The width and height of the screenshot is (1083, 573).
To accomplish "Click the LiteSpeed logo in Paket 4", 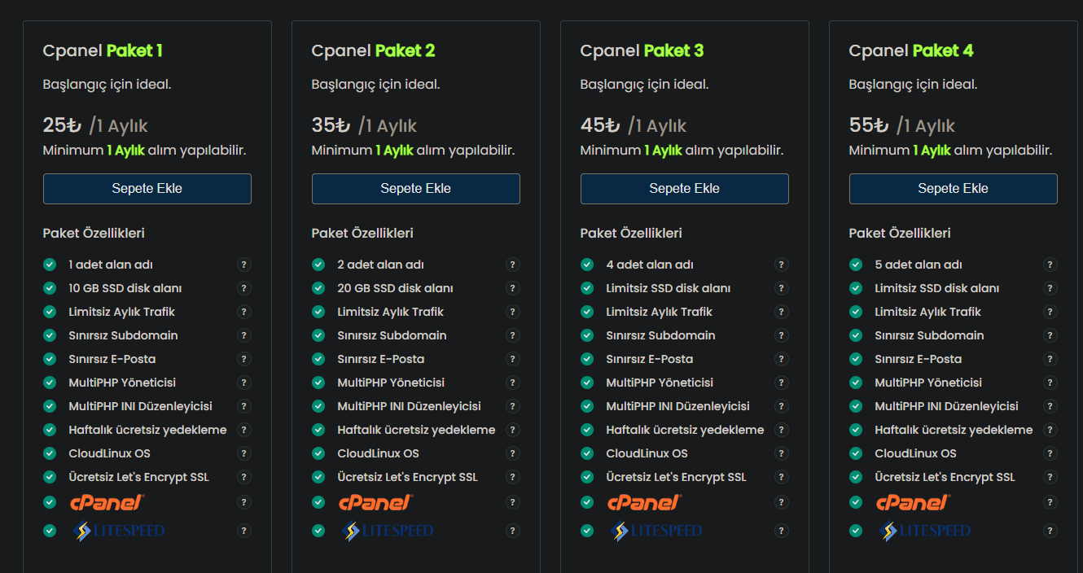I will click(x=924, y=531).
